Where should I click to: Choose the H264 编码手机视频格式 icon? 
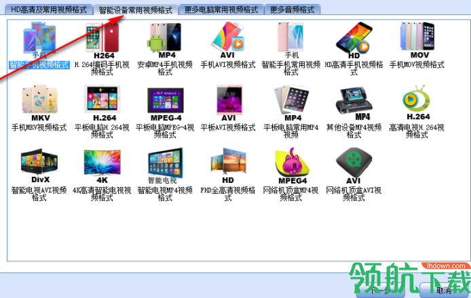point(102,41)
